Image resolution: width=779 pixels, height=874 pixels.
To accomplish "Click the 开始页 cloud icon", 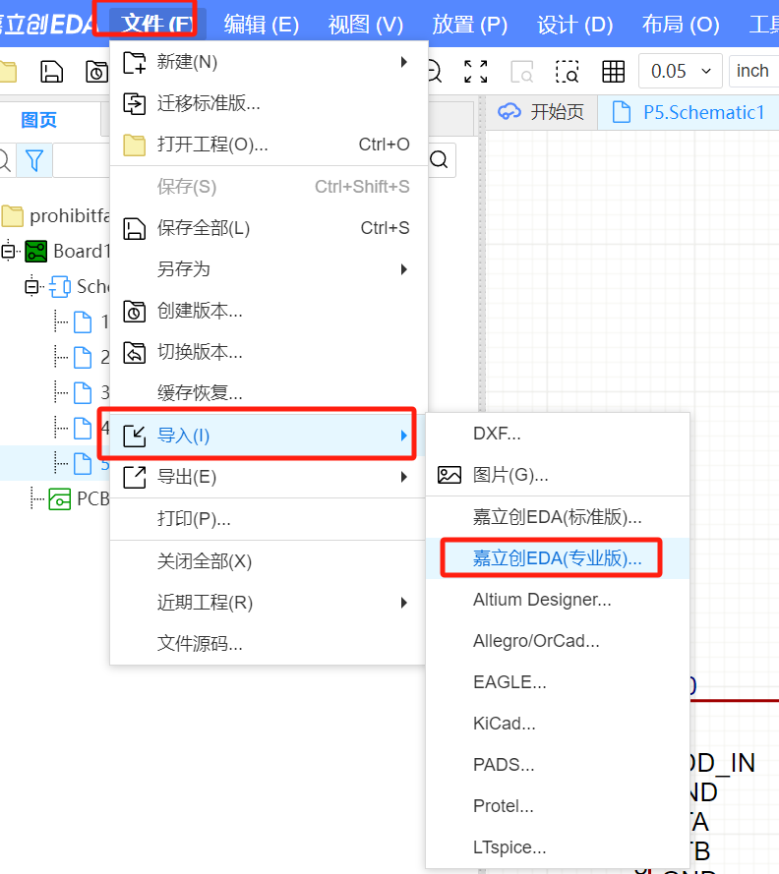I will pyautogui.click(x=509, y=111).
